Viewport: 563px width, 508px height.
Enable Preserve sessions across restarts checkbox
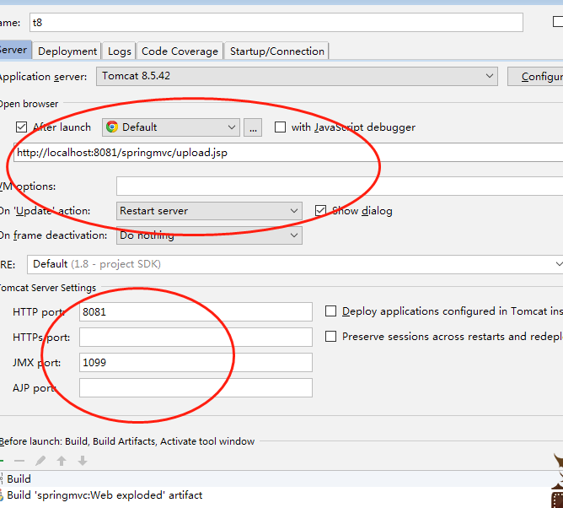click(330, 337)
